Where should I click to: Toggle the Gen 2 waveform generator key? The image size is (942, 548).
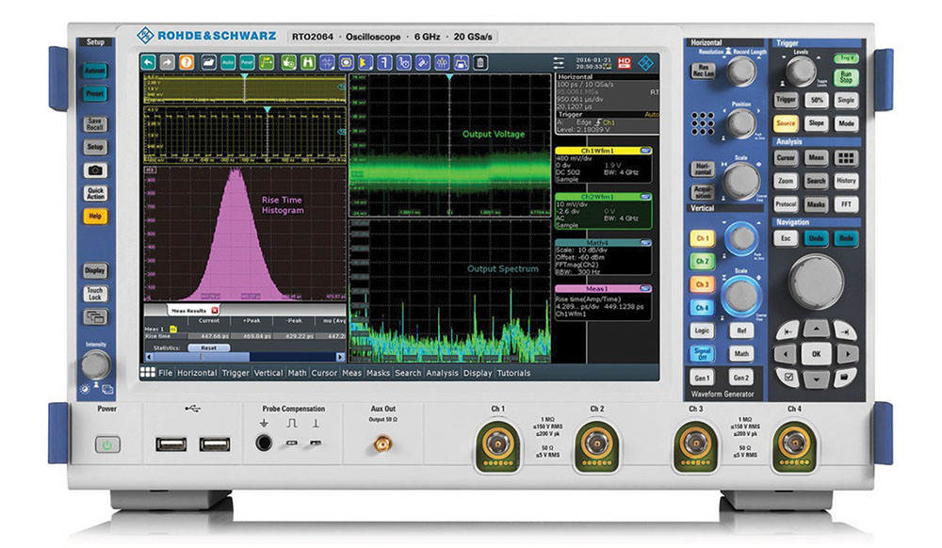point(741,378)
